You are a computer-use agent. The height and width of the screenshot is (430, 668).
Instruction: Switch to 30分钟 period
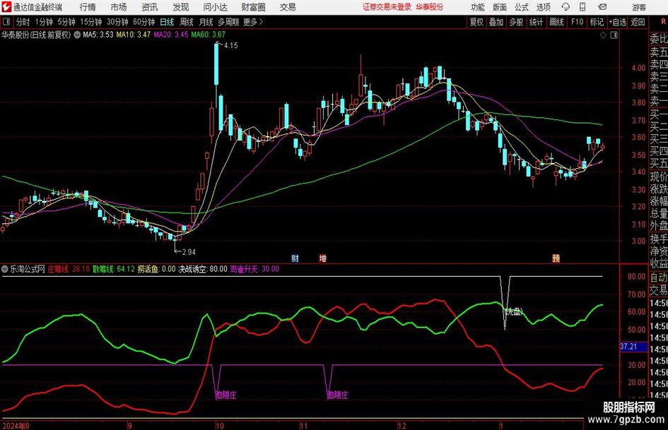[117, 22]
